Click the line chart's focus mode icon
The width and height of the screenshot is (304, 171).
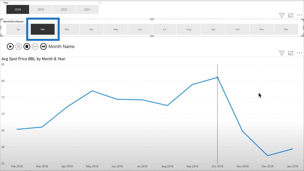pos(290,53)
